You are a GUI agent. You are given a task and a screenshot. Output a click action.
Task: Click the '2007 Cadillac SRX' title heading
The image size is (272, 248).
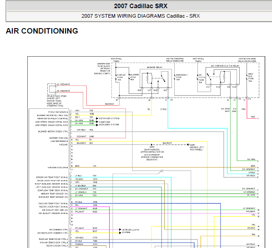[141, 6]
